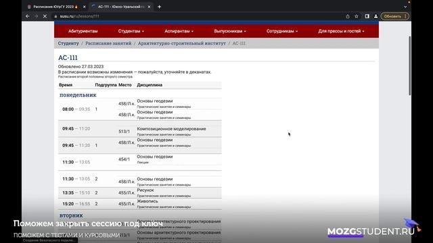The image size is (433, 243).
Task: Open the Chrome profile icon
Action: click(x=376, y=16)
